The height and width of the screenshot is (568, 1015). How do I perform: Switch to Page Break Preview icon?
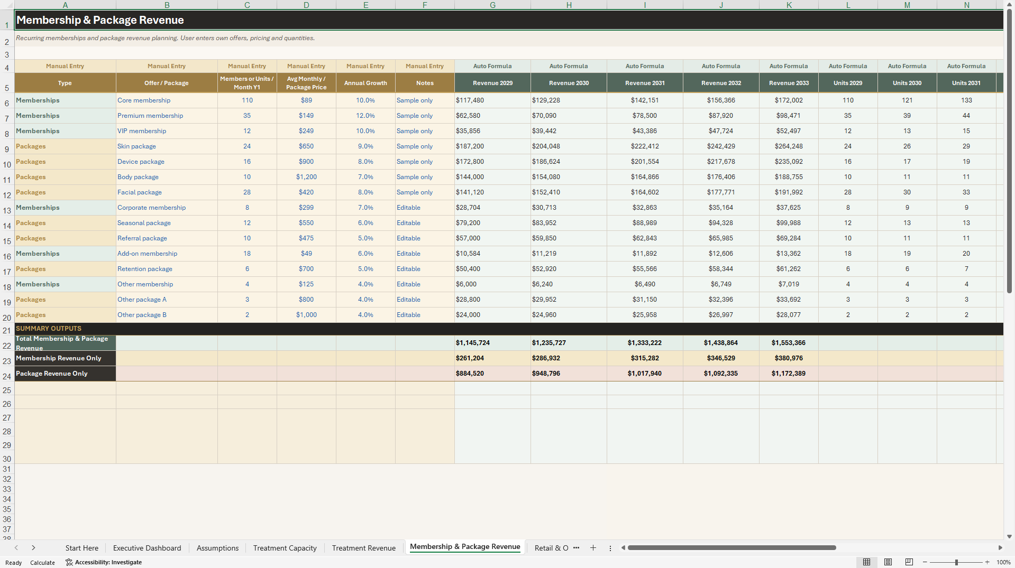[909, 562]
